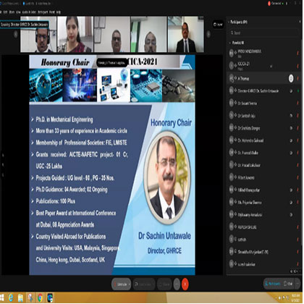Click the participant Search field
The image size is (304, 304).
click(x=263, y=33)
